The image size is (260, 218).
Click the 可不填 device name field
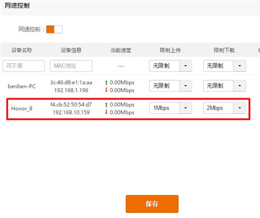pos(23,66)
